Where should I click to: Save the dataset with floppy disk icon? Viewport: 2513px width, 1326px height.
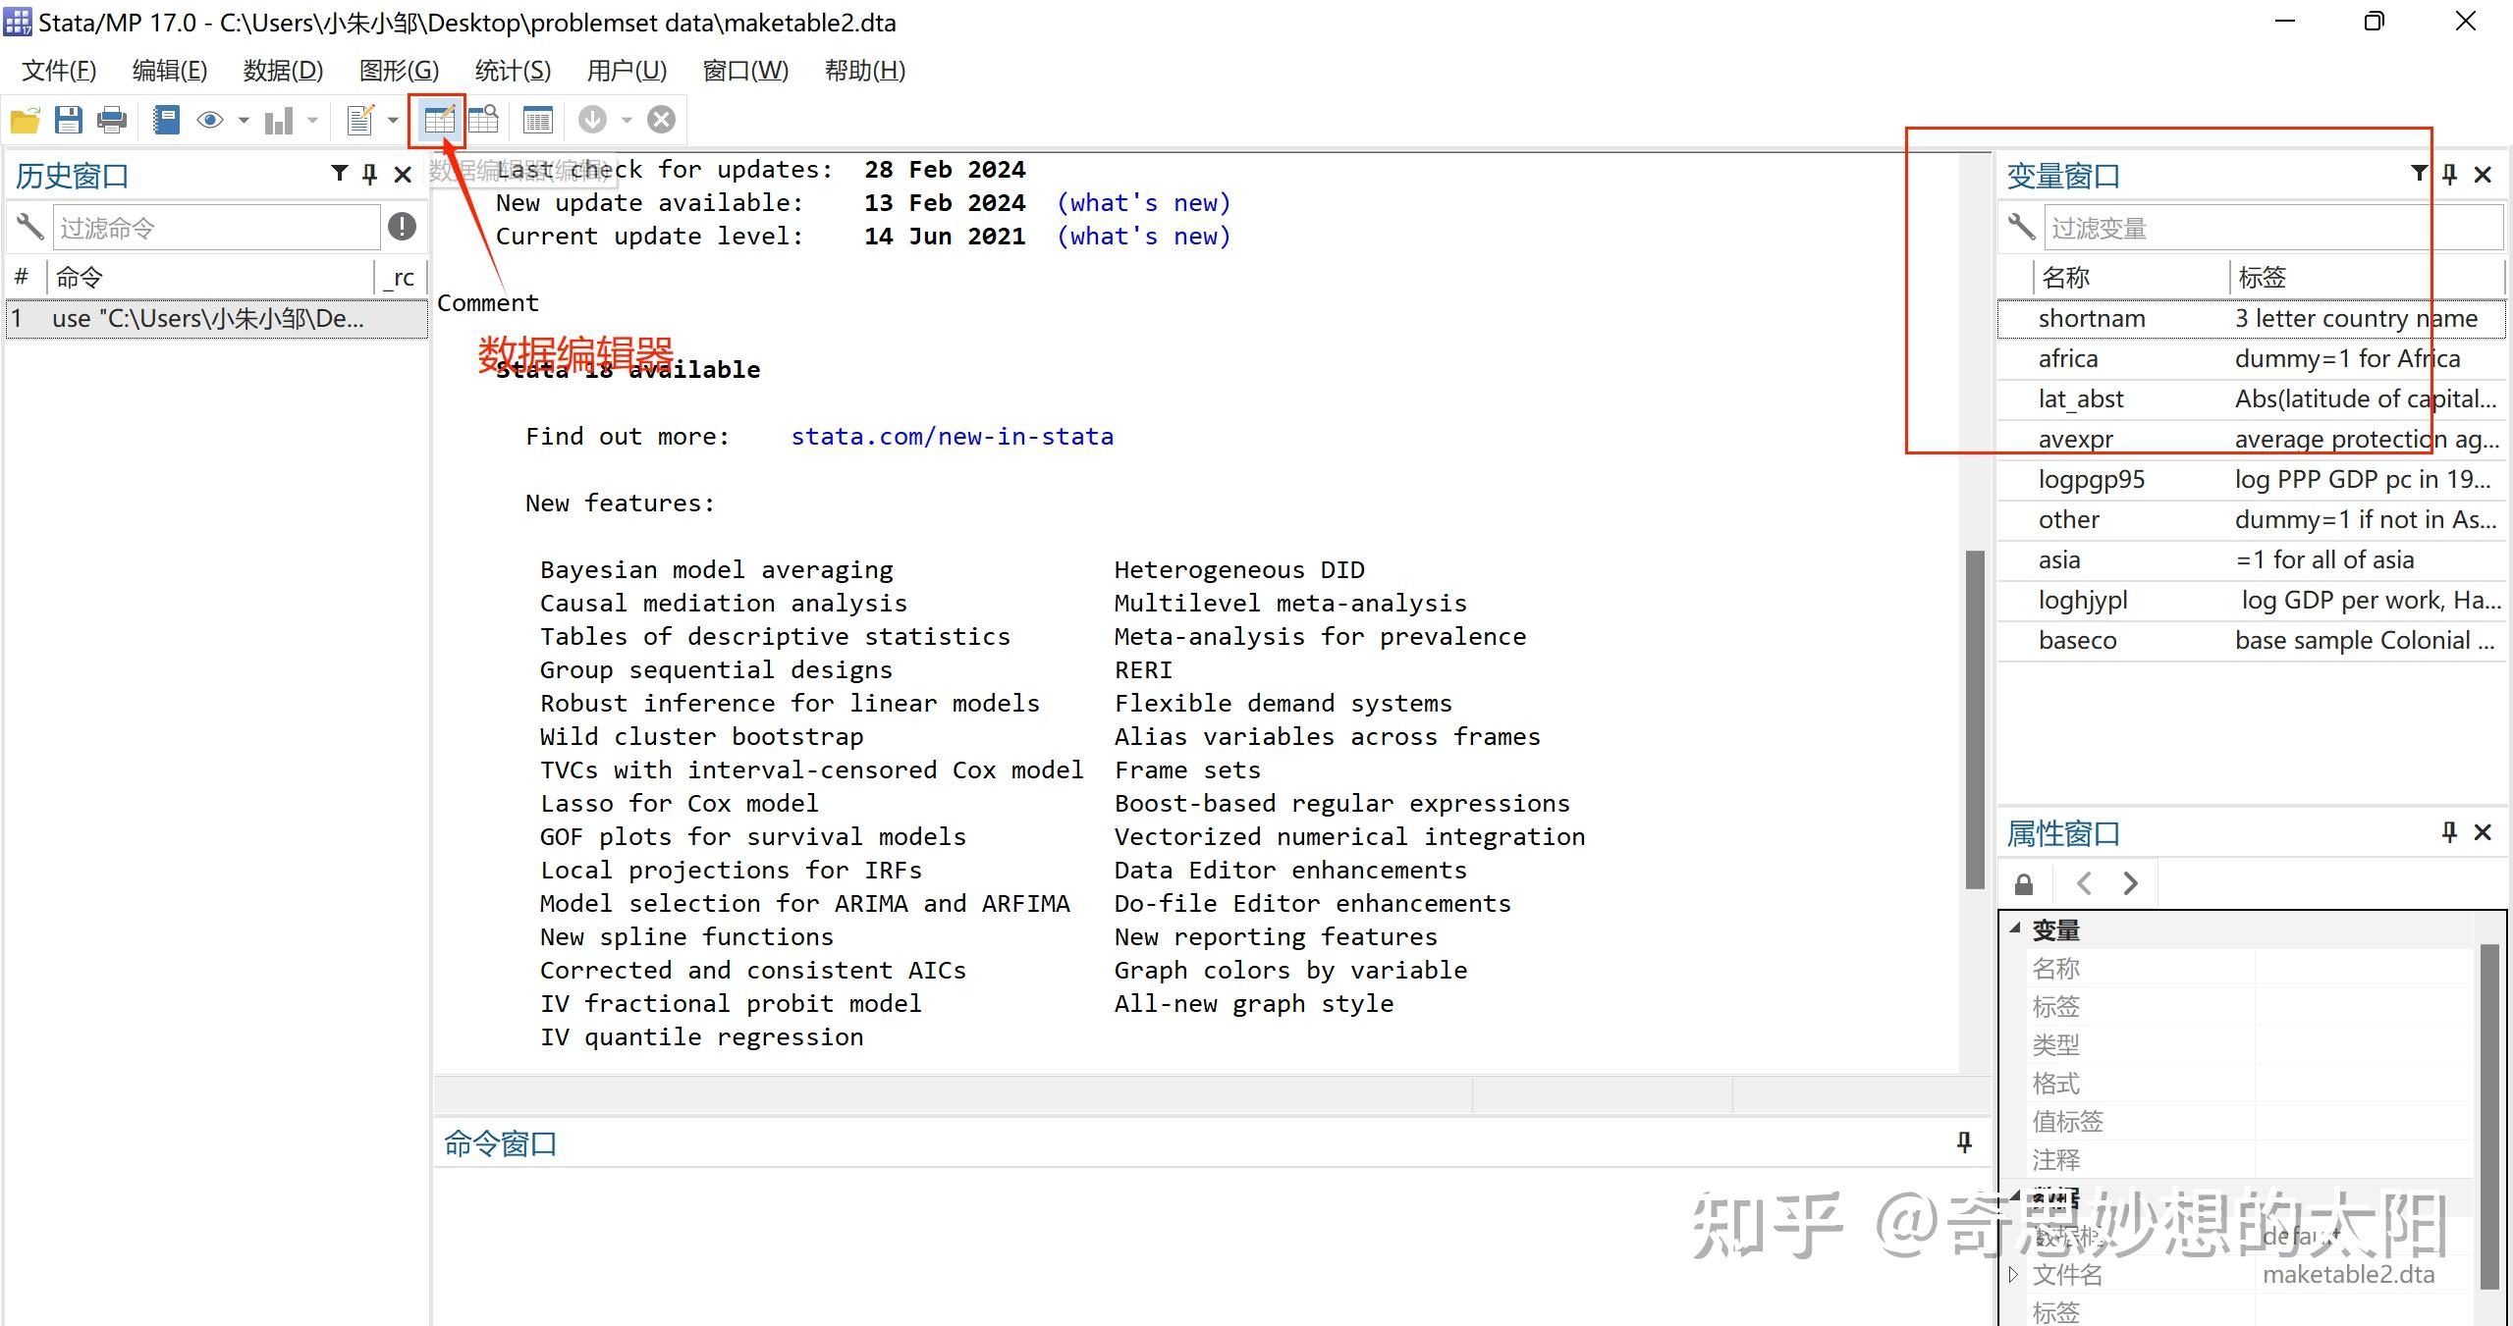[x=68, y=121]
